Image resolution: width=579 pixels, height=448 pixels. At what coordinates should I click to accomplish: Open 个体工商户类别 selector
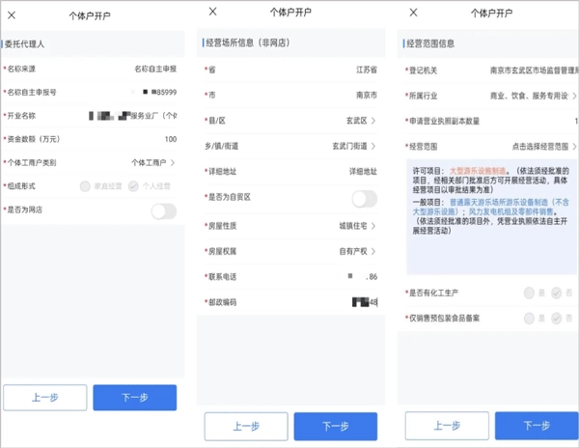pos(152,163)
